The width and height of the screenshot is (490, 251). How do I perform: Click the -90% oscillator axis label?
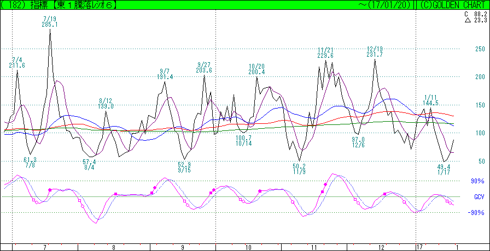coord(477,212)
